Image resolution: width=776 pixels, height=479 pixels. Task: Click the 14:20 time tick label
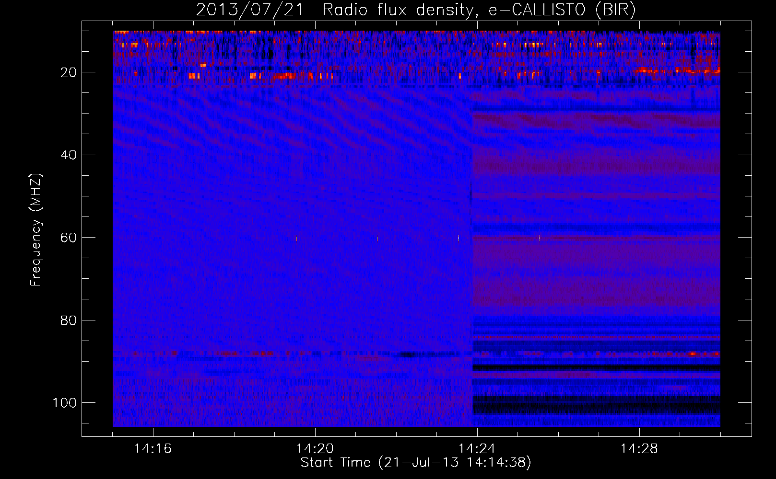(x=315, y=449)
